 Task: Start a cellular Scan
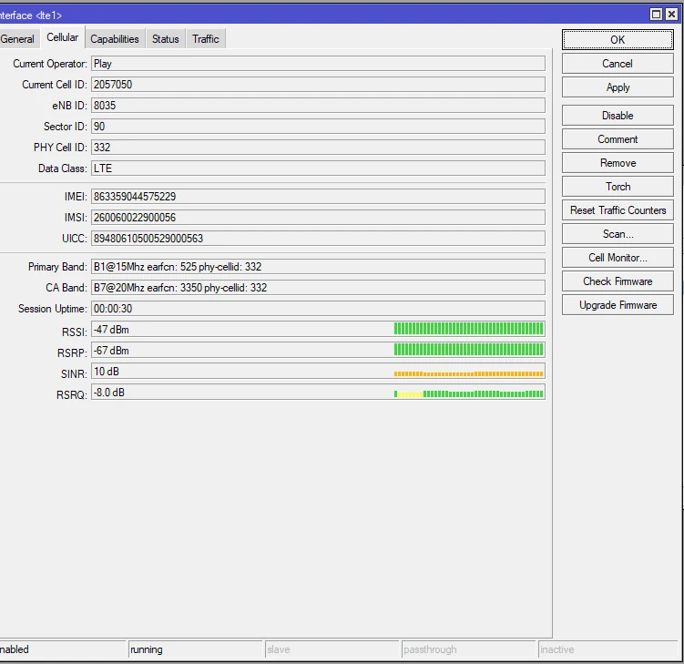point(618,234)
